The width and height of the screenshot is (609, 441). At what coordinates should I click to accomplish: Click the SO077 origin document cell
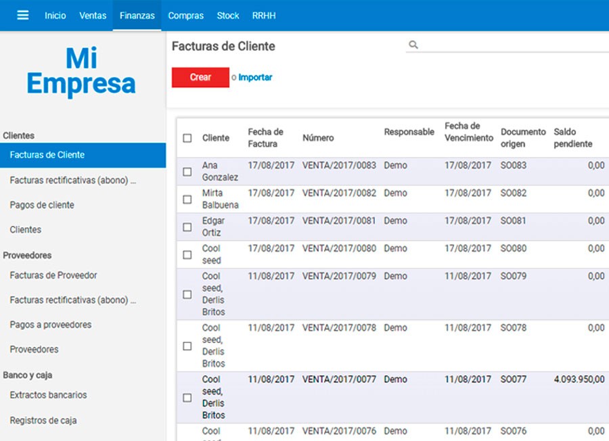pyautogui.click(x=514, y=379)
